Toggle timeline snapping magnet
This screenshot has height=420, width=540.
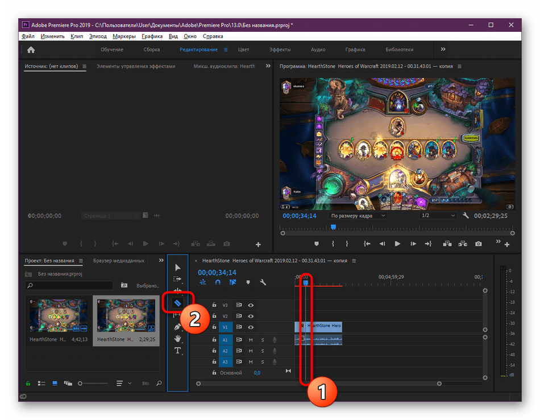[217, 282]
